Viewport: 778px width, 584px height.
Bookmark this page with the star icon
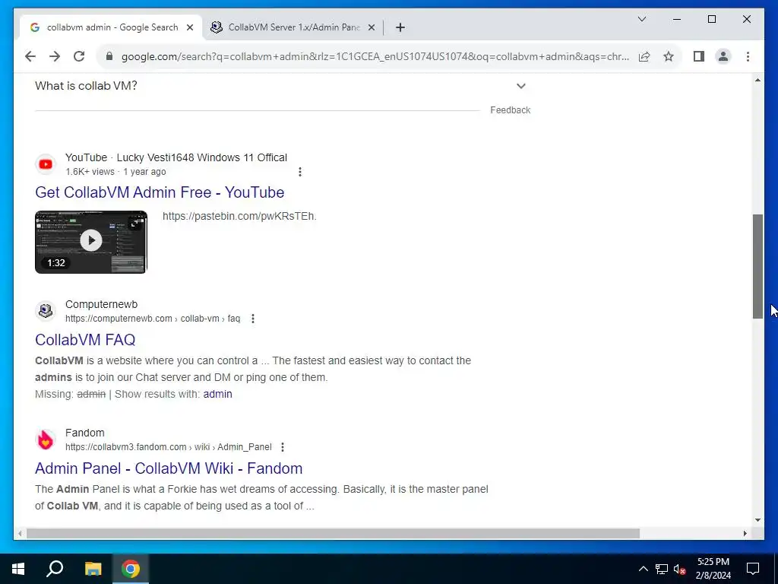(669, 56)
